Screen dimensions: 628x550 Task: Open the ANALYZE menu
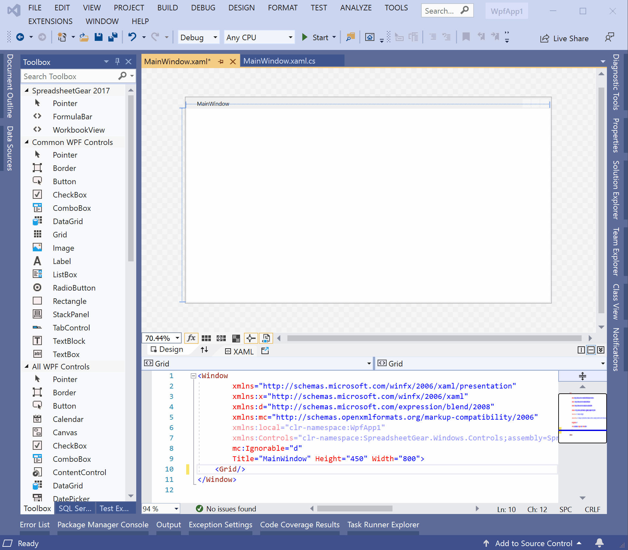[356, 7]
